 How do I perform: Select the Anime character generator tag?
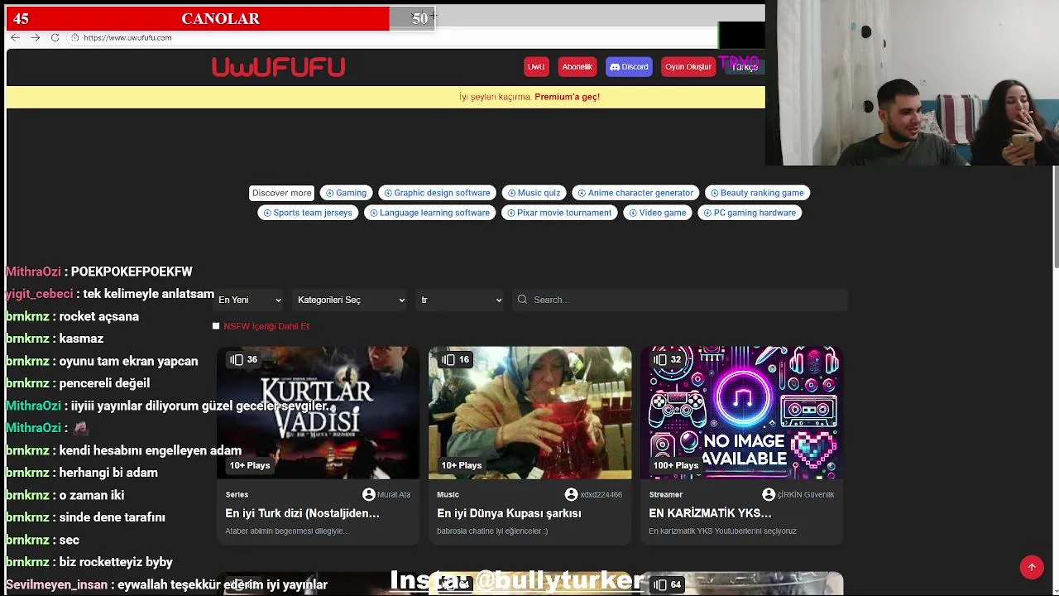tap(635, 193)
